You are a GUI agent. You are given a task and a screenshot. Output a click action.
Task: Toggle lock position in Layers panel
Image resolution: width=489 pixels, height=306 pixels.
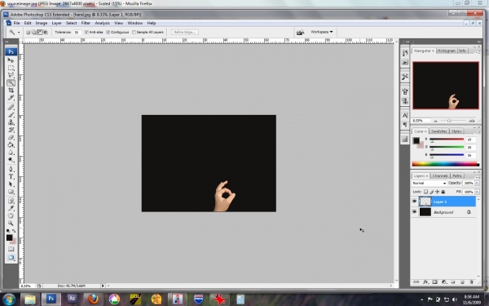pyautogui.click(x=437, y=192)
